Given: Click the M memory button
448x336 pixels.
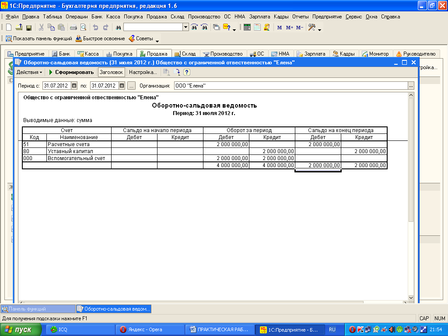Looking at the screenshot, I should coord(280,28).
